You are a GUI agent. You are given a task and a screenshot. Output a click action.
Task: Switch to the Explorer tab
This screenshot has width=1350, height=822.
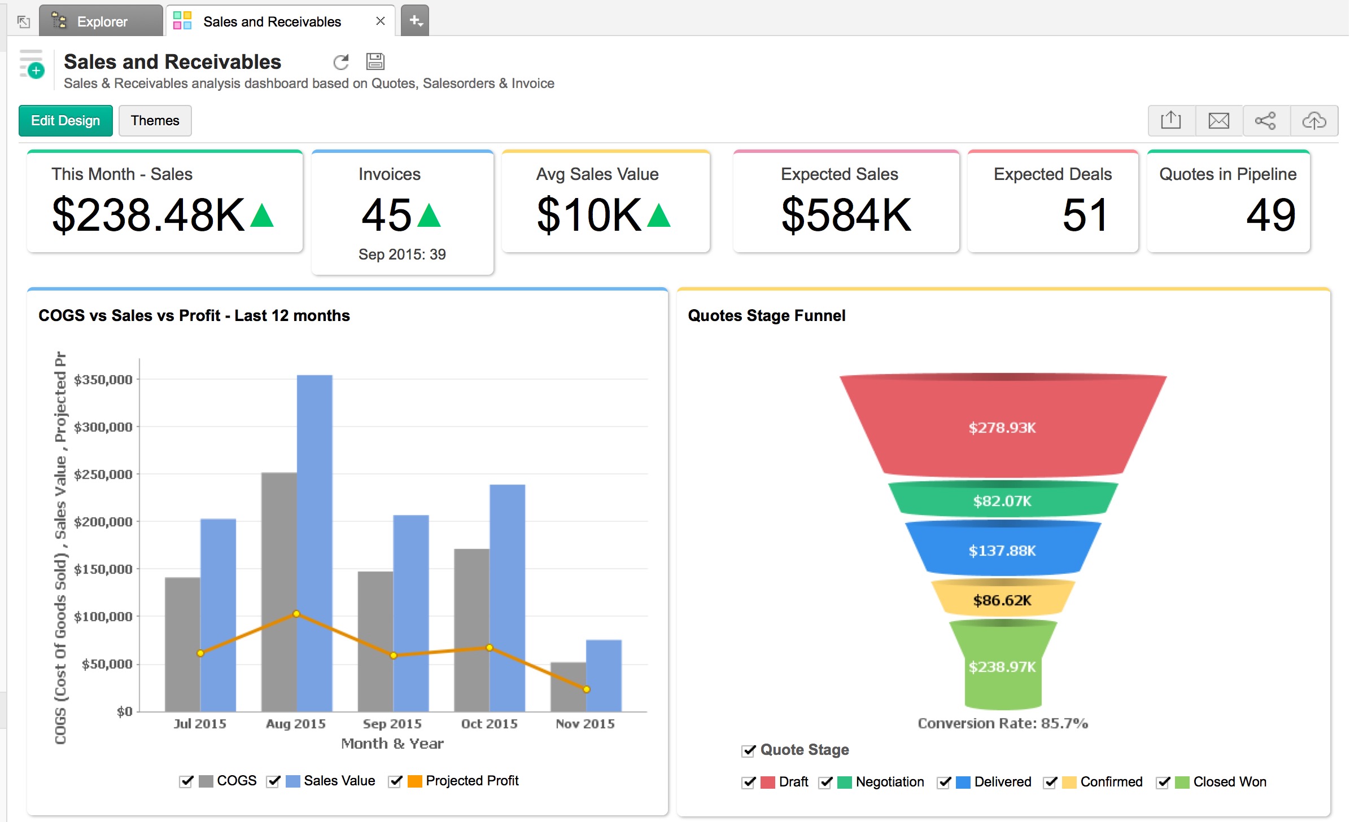[x=101, y=21]
